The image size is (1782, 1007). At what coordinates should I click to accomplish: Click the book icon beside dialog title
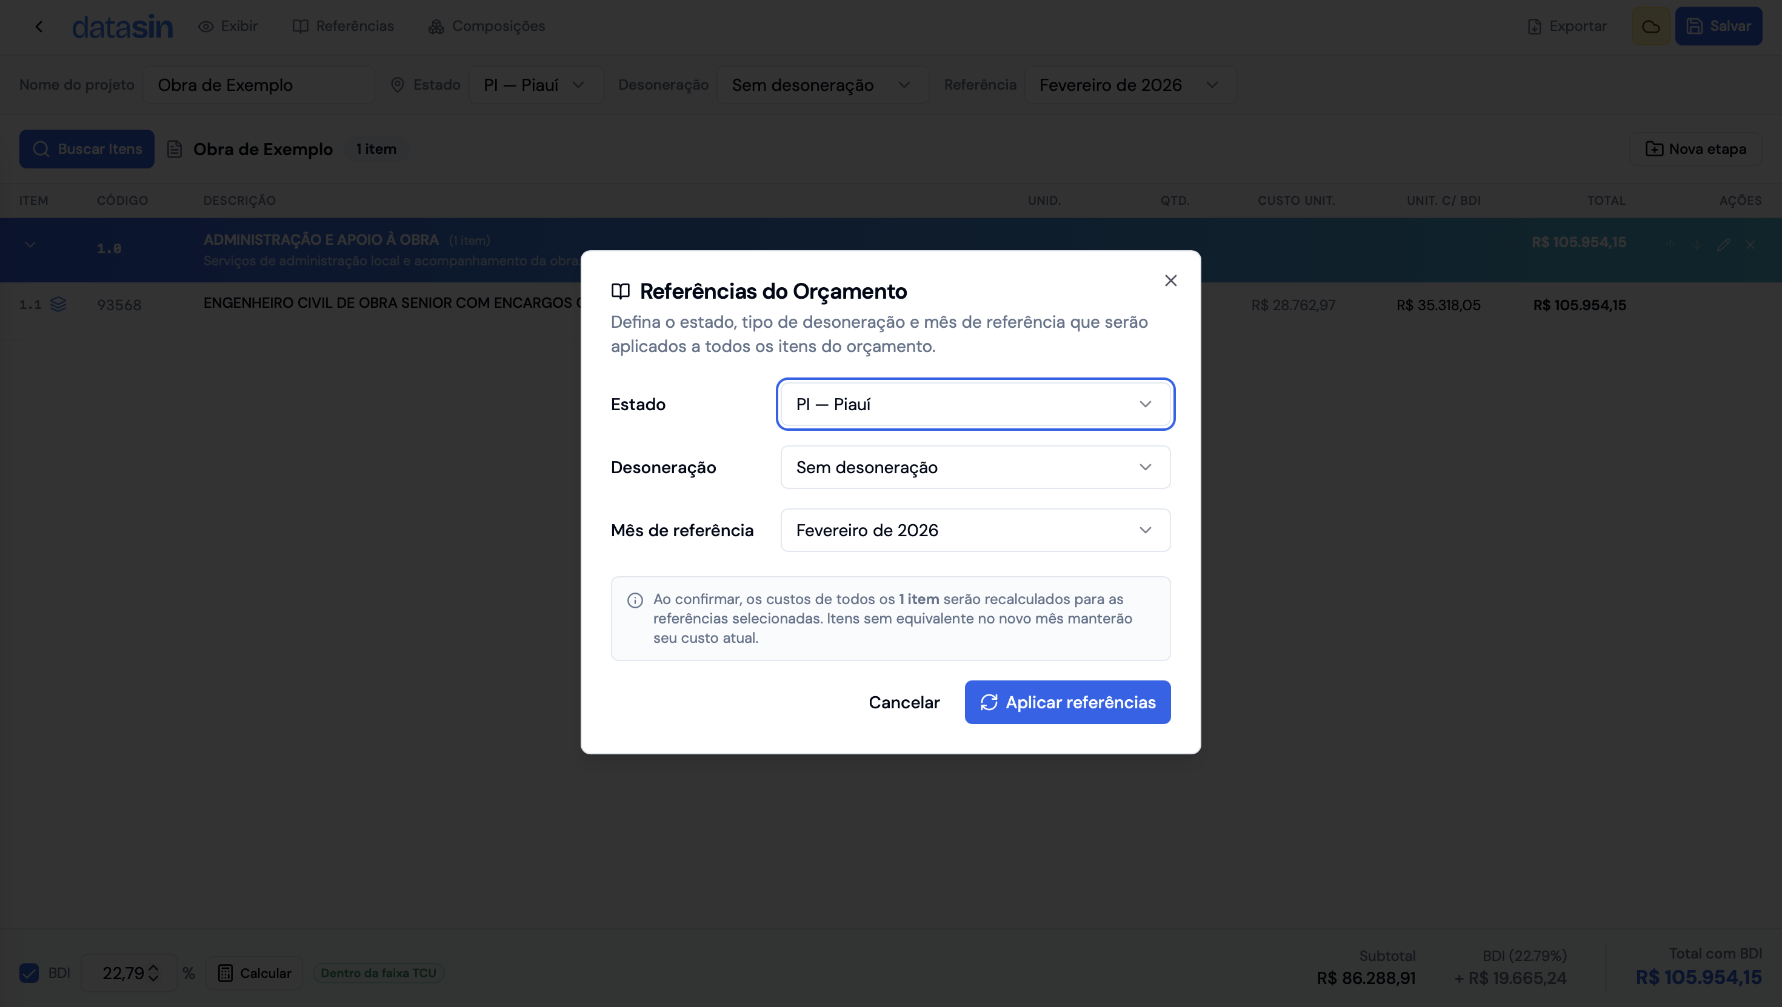(621, 291)
